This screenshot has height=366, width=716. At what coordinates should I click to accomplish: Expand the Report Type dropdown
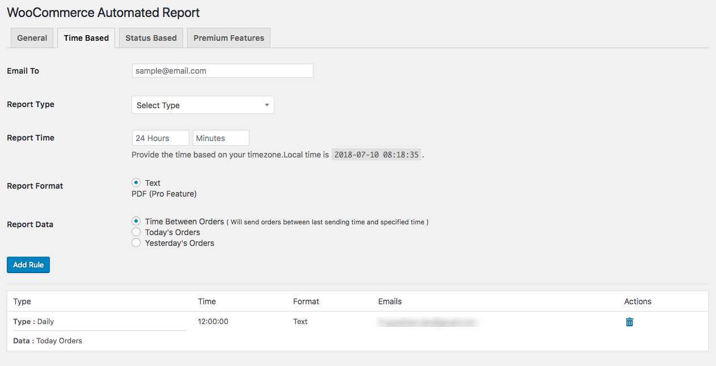(x=203, y=105)
